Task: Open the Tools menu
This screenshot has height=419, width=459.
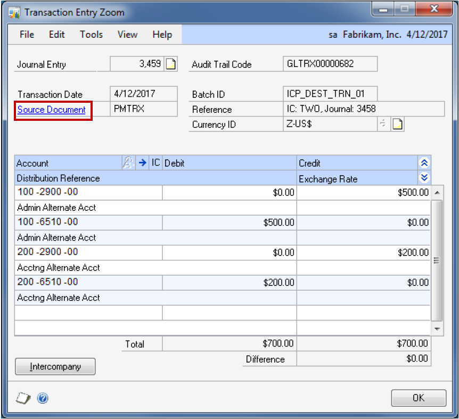Action: [x=91, y=35]
